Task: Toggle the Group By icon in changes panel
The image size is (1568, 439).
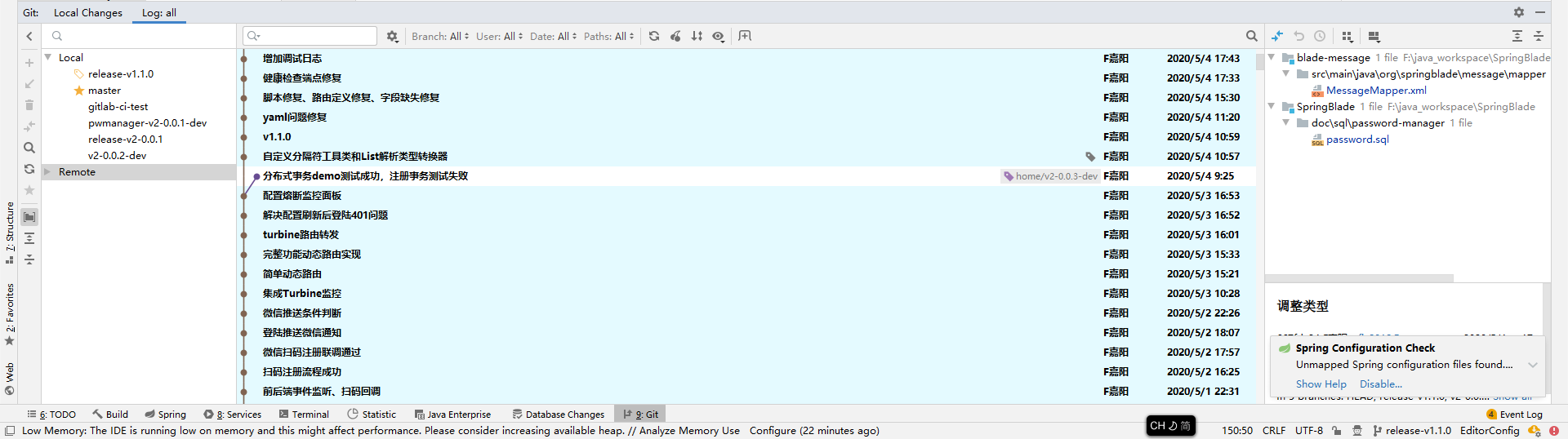Action: [1347, 36]
